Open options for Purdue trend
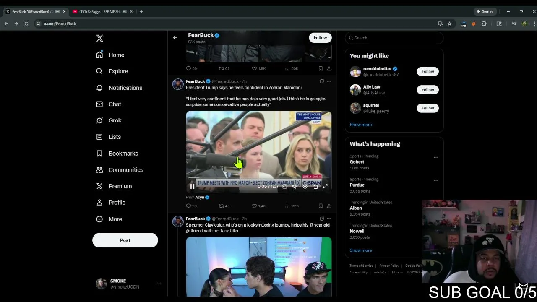Screen dimensions: 537x302 pos(436,180)
